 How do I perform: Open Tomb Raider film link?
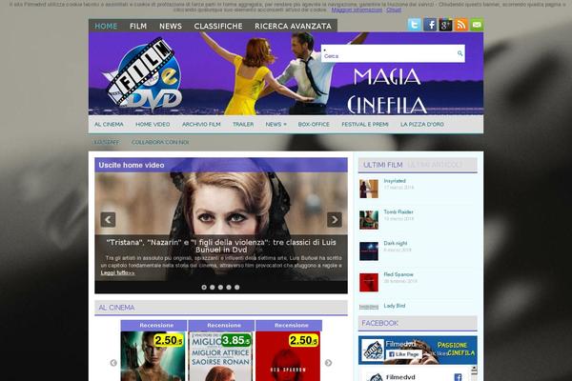(x=398, y=211)
